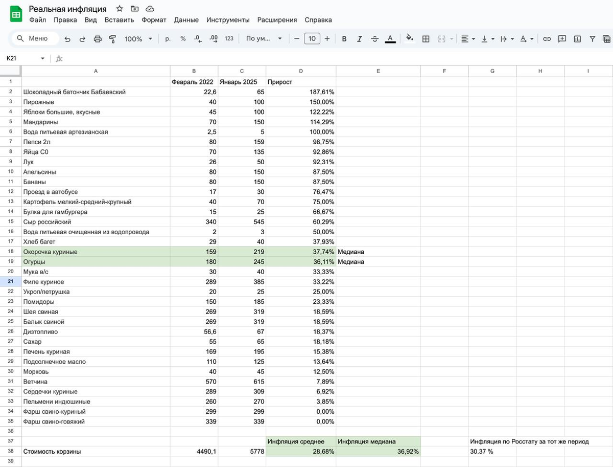Screen dimensions: 613x467
Task: Click the Redo arrow icon
Action: [x=82, y=39]
